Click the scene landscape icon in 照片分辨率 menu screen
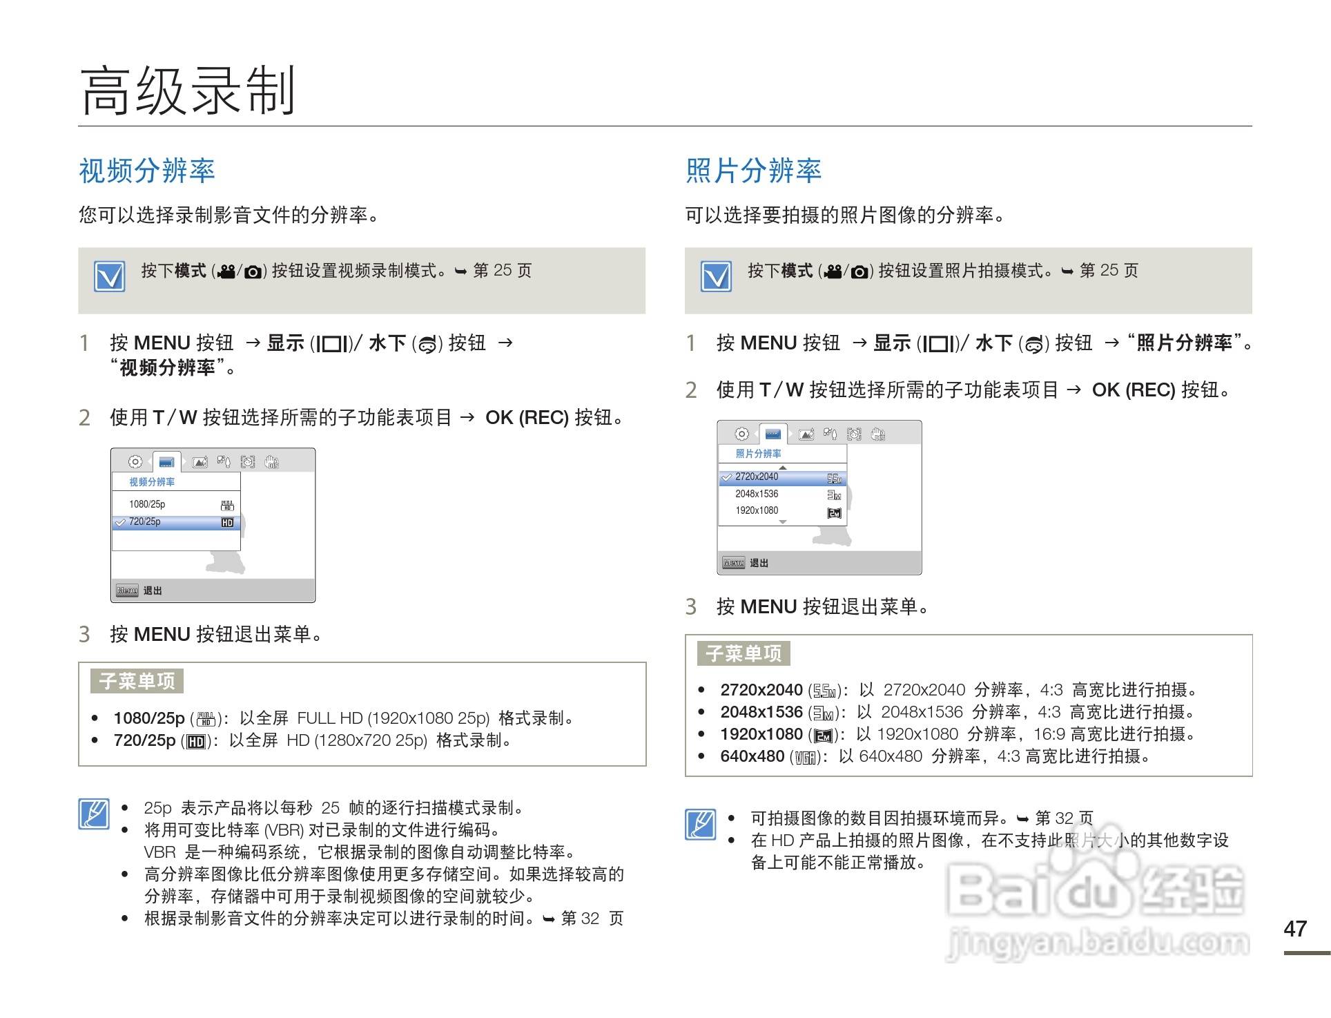 point(806,434)
